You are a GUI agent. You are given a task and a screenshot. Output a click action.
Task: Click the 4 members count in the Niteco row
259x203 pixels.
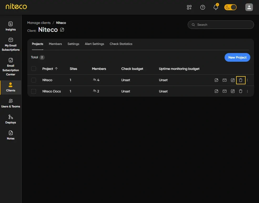96,80
